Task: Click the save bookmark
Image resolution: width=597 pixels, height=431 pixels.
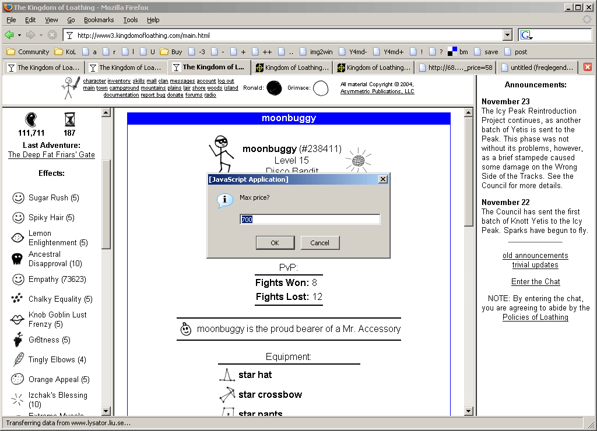Action: 486,52
